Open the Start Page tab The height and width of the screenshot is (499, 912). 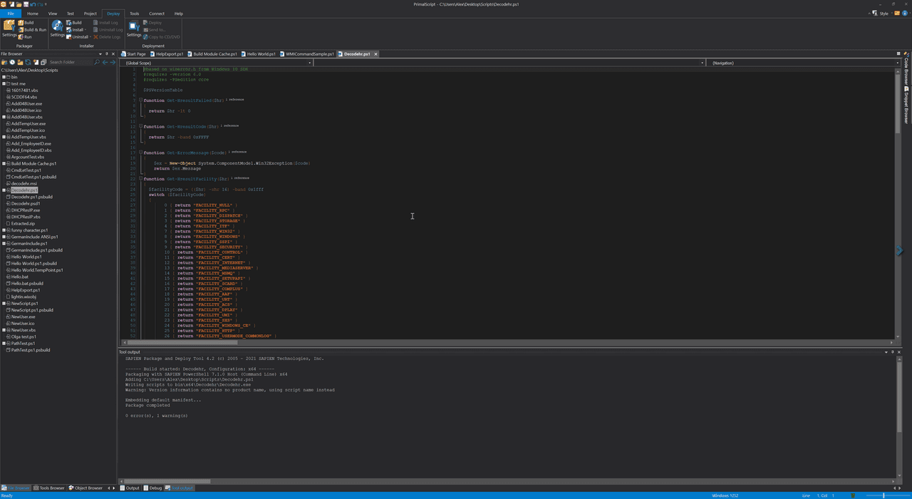pos(134,54)
